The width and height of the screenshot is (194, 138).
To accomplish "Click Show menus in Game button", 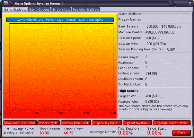I will (x=20, y=123).
